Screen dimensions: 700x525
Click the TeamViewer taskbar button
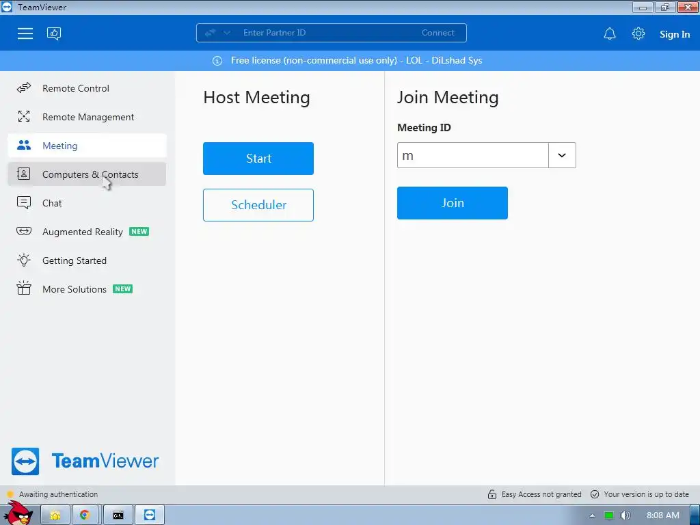click(x=150, y=515)
